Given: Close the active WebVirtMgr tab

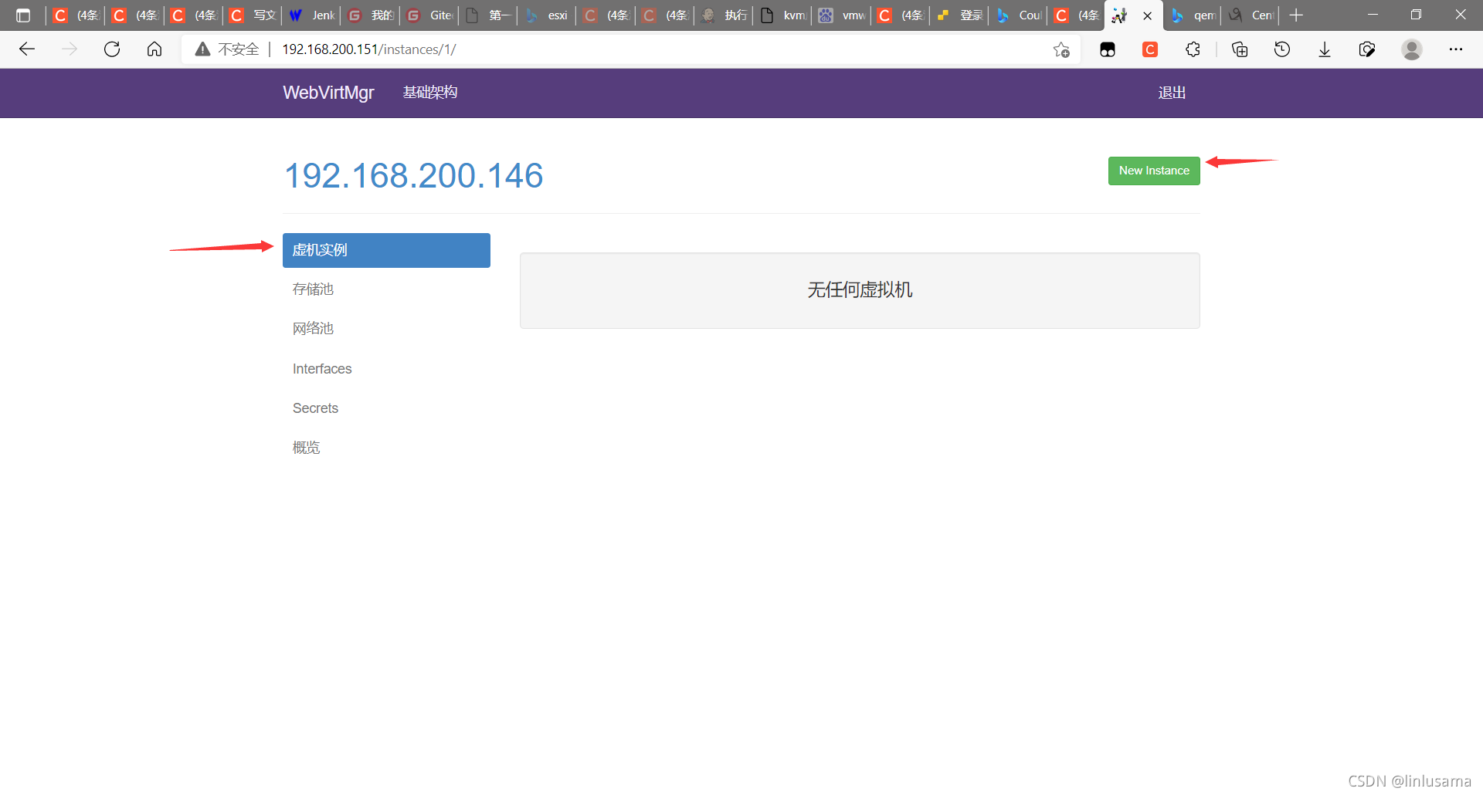Looking at the screenshot, I should pos(1148,15).
